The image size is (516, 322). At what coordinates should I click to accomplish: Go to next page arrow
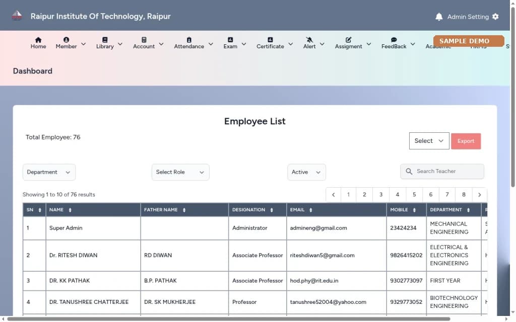tap(480, 195)
